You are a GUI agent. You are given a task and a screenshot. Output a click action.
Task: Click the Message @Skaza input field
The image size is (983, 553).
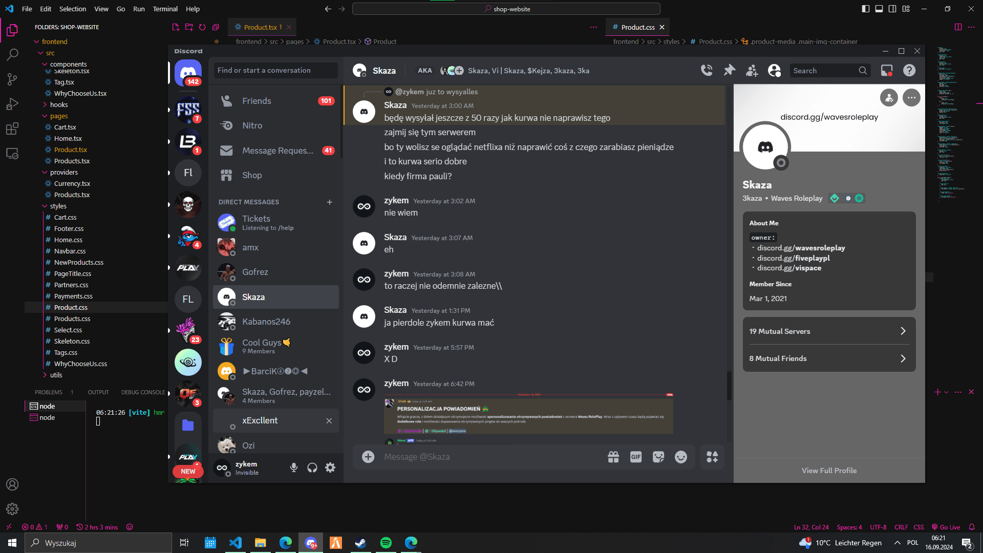click(490, 457)
